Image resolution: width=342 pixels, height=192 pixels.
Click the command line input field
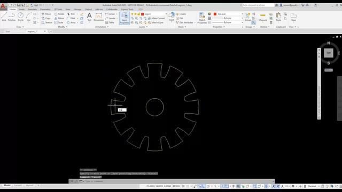178,181
